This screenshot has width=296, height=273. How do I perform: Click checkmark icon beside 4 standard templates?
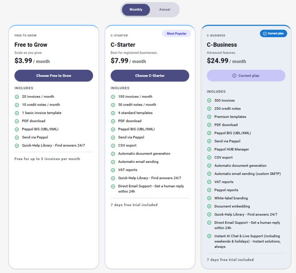pyautogui.click(x=113, y=113)
